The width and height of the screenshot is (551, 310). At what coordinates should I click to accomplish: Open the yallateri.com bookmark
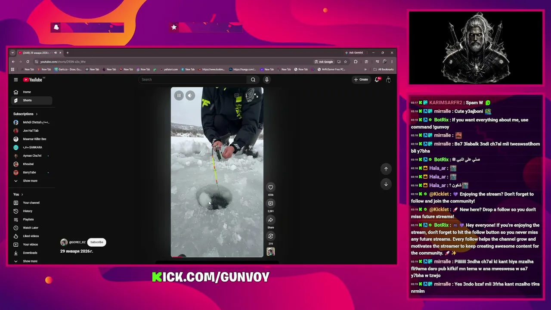[168, 69]
